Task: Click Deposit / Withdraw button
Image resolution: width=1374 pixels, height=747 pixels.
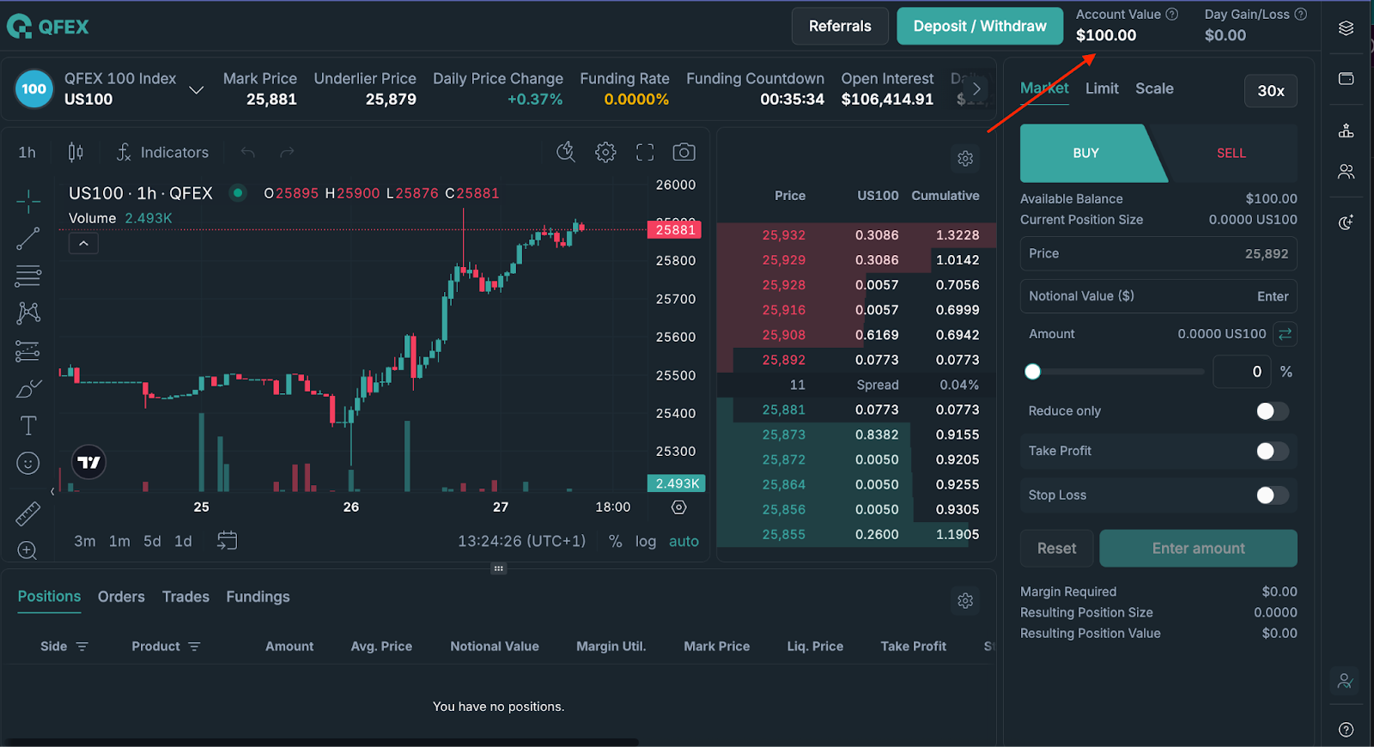Action: pos(980,27)
